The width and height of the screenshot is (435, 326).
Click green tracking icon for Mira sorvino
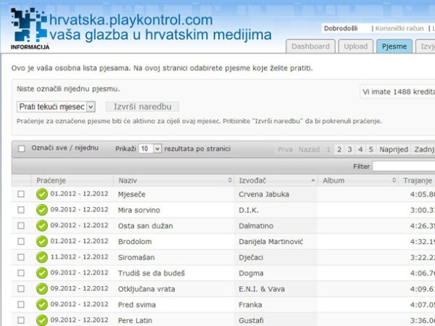(x=42, y=210)
